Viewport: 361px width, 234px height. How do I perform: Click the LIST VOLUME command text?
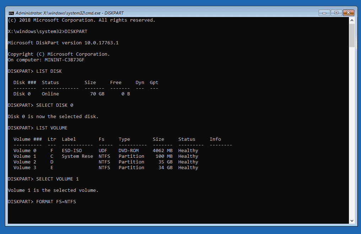(x=52, y=128)
